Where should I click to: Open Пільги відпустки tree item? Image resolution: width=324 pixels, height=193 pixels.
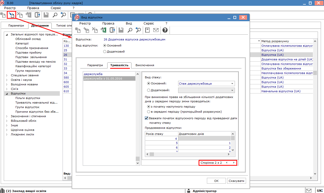coord(28,98)
